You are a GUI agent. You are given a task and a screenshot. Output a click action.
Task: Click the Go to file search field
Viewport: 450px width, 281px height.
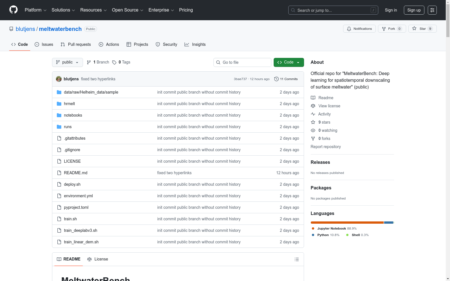tap(242, 62)
